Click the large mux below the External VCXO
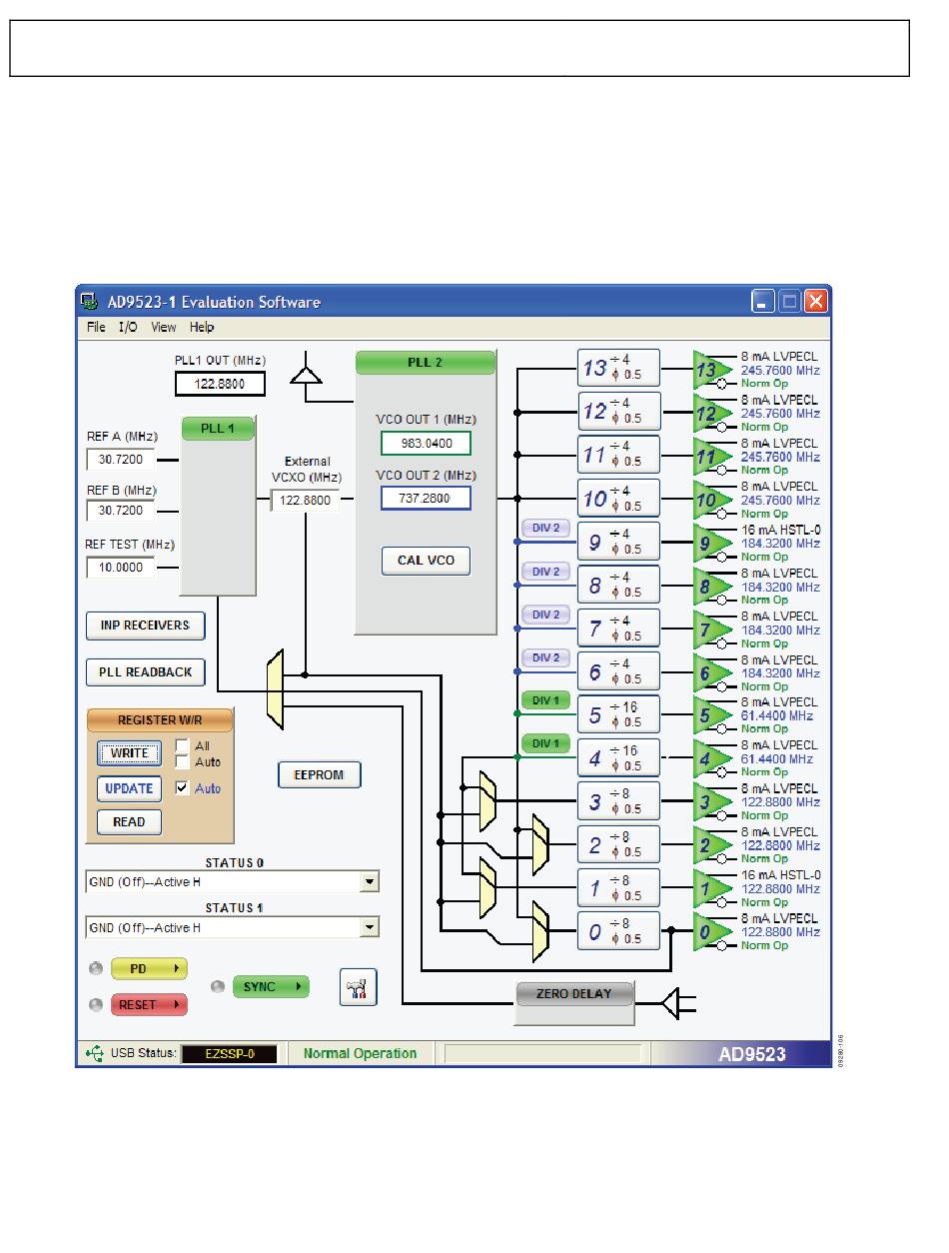The width and height of the screenshot is (949, 1253). click(275, 688)
